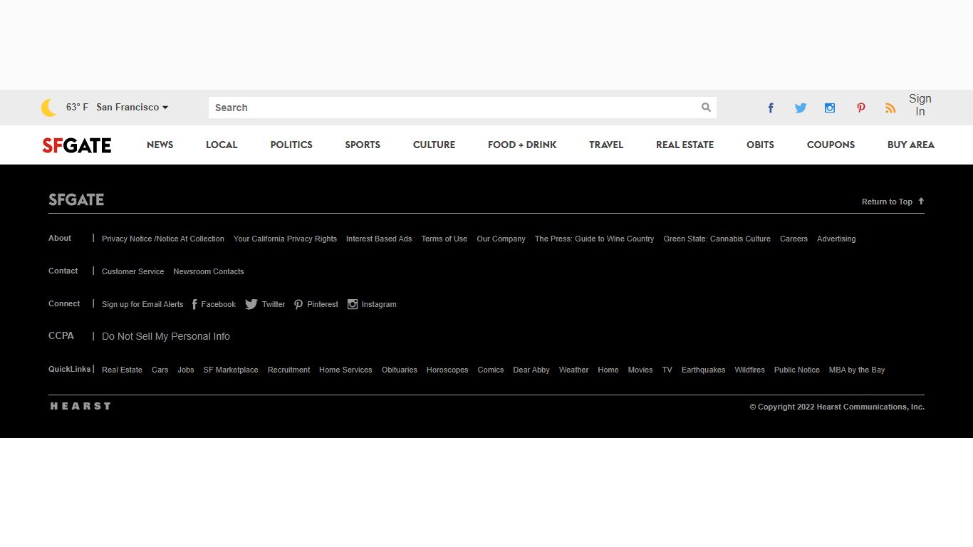
Task: Click the SFGATE logo in navigation
Action: pos(77,145)
